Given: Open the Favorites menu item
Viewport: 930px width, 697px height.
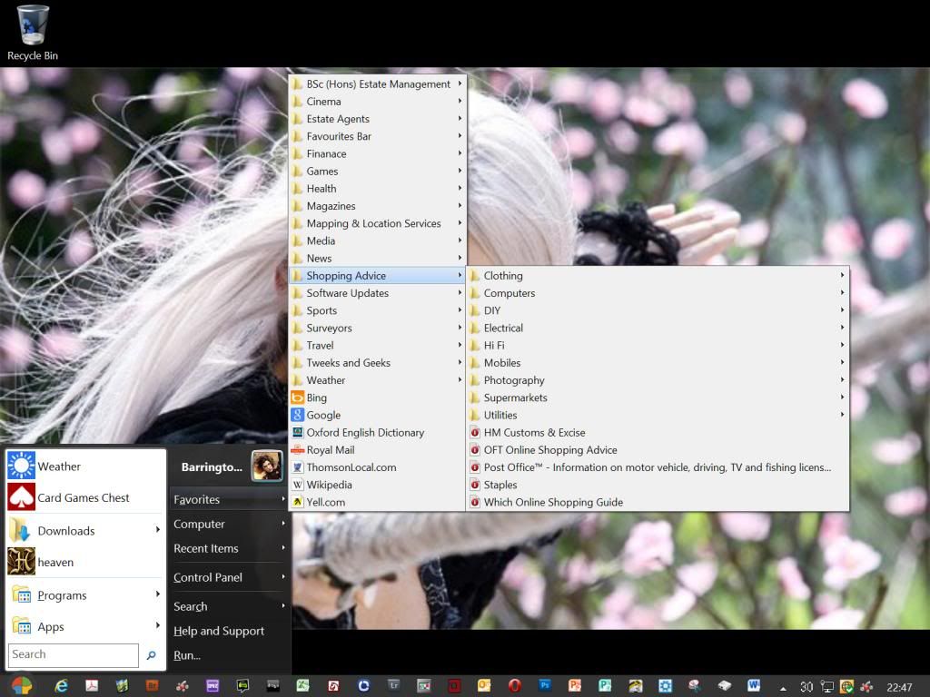Looking at the screenshot, I should (x=230, y=499).
